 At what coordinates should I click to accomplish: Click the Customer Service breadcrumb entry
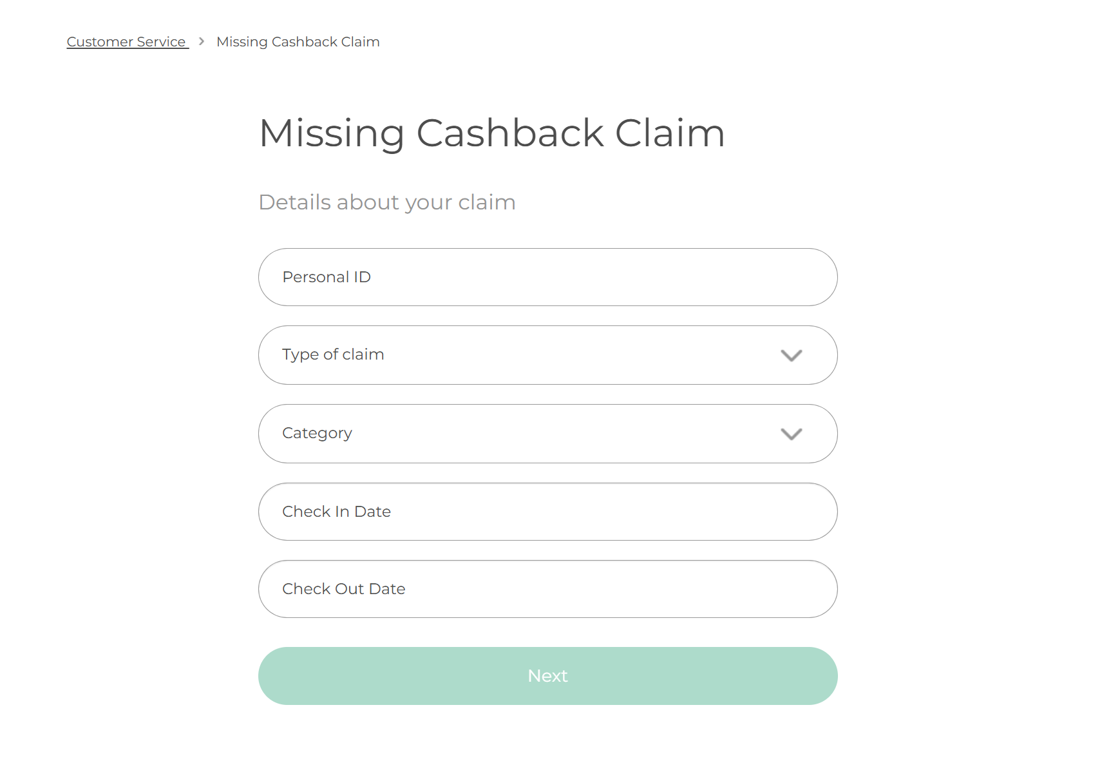point(127,41)
